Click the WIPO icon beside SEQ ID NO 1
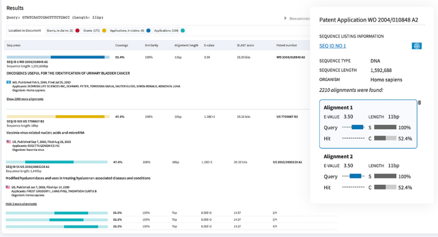 (416, 46)
